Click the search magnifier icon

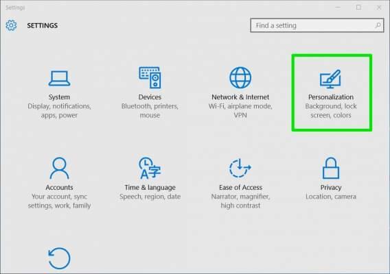click(x=378, y=25)
